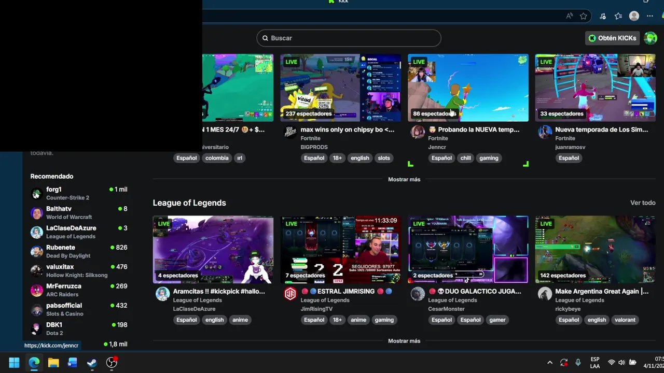Screen dimensions: 664x373
Task: Open Steam from taskbar
Action: coord(92,363)
